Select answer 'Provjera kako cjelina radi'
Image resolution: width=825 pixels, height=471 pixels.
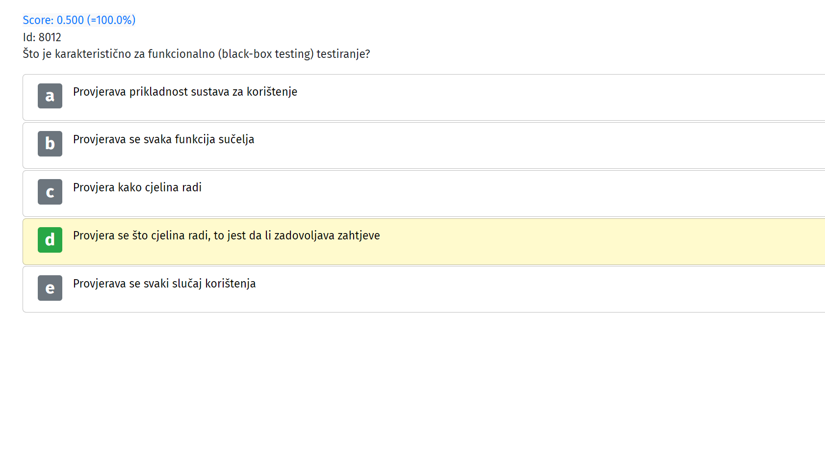tap(424, 193)
